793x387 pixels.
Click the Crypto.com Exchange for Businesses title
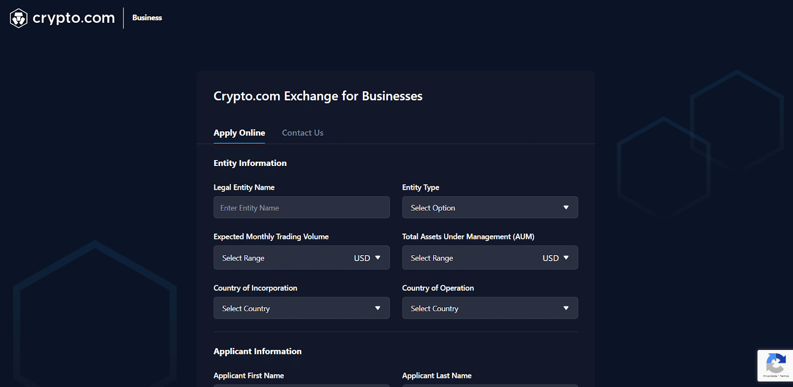318,96
